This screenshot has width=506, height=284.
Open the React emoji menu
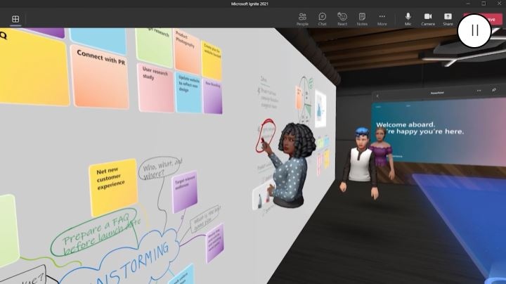pyautogui.click(x=342, y=19)
